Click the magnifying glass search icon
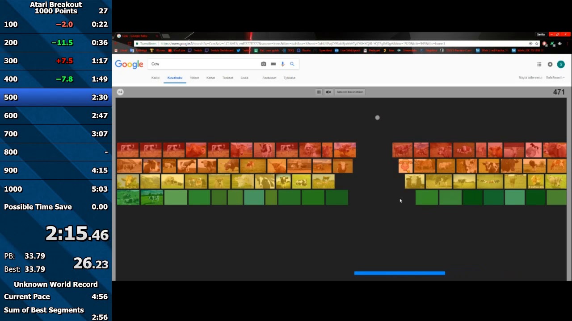Image resolution: width=572 pixels, height=321 pixels. (292, 64)
